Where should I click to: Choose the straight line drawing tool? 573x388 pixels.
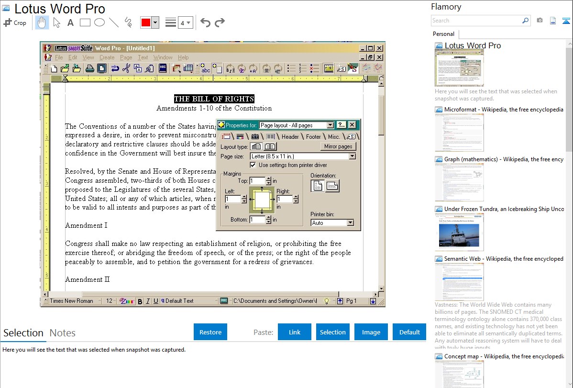click(114, 22)
